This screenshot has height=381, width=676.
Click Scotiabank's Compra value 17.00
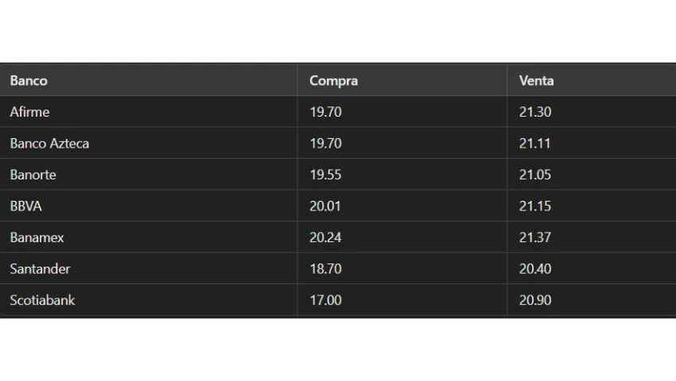[325, 300]
